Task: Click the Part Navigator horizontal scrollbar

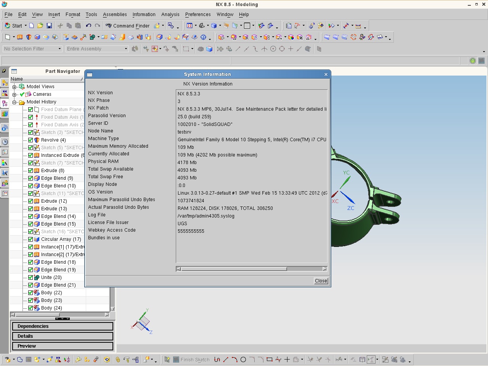Action: [60, 315]
